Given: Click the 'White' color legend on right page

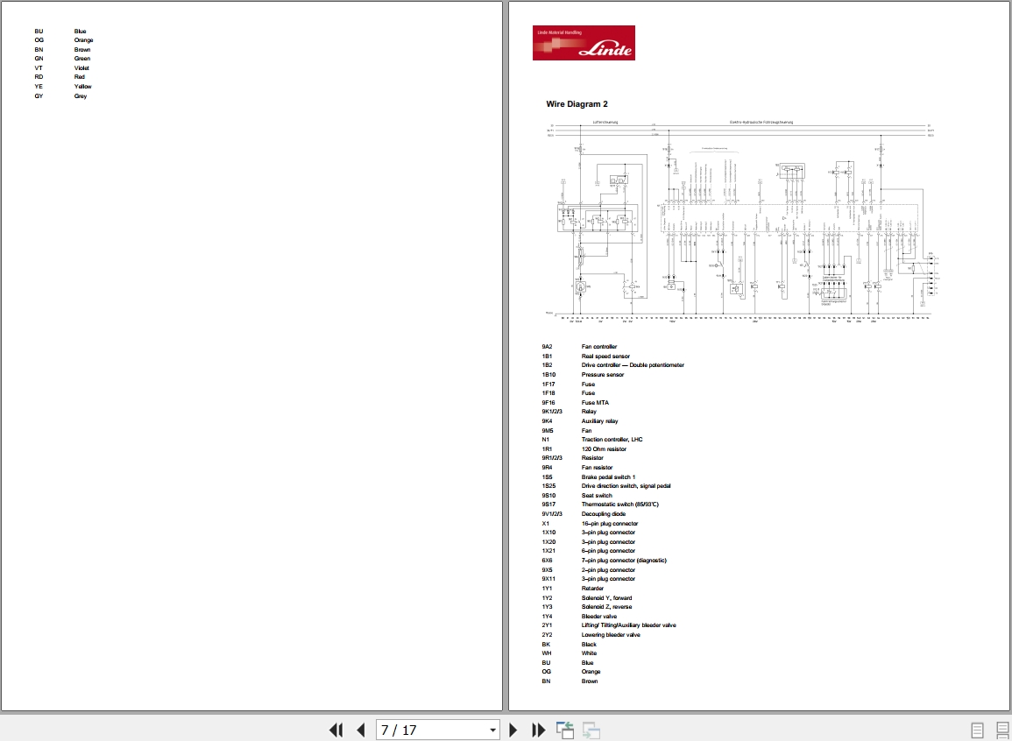Looking at the screenshot, I should (590, 653).
